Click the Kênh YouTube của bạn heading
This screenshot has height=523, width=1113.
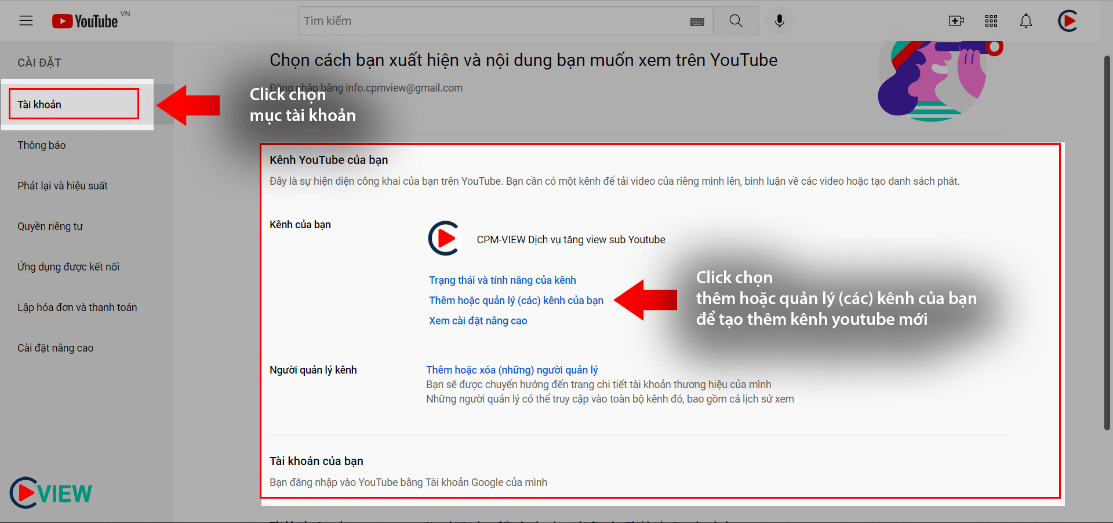point(329,160)
